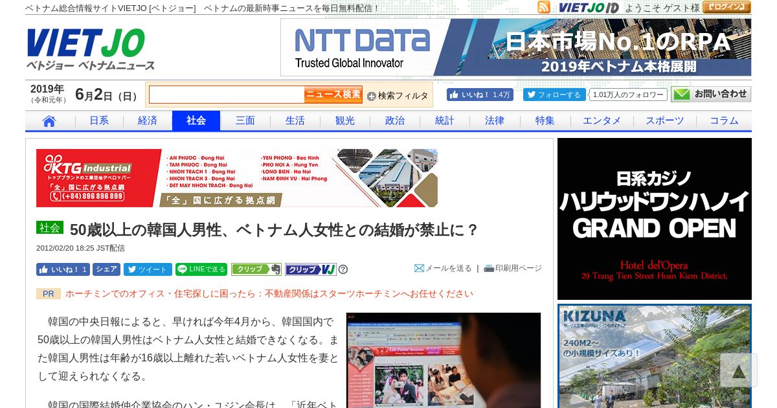Expand the 検索フィルタ search filter
777x408 pixels.
[398, 96]
